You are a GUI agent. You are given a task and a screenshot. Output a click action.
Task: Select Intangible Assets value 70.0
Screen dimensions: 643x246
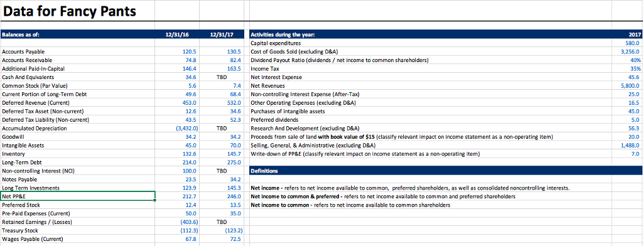222,145
